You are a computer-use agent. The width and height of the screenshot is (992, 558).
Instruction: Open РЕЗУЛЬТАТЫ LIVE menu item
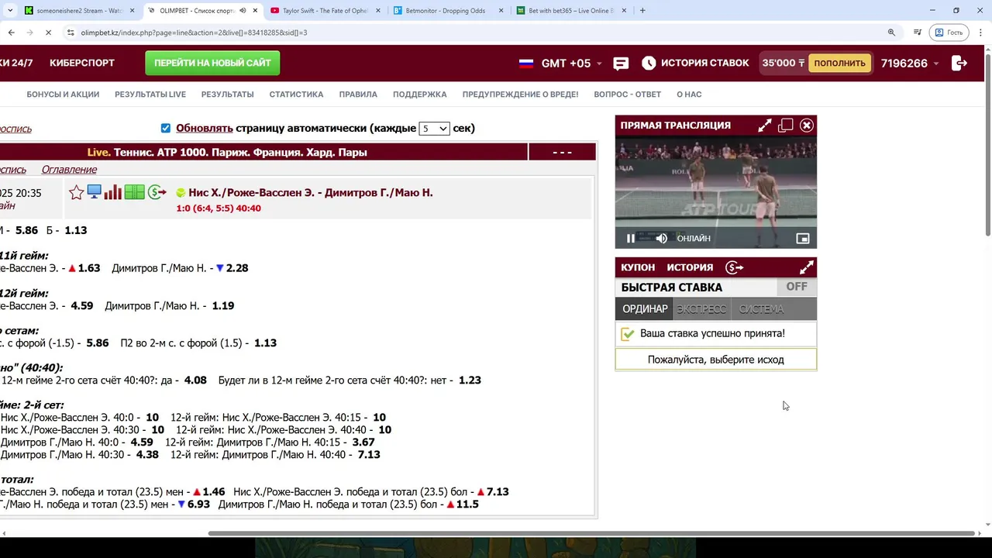[150, 95]
